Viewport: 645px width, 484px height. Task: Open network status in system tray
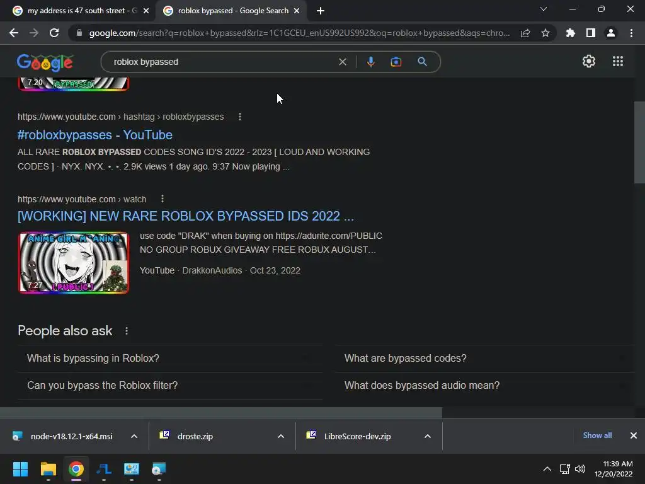click(564, 469)
